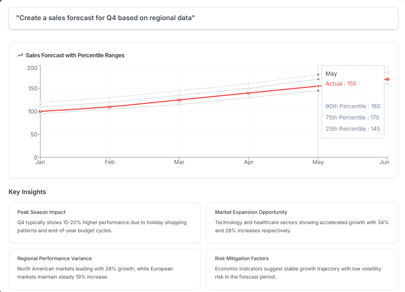Select the red Actual data point for Jan
Screen dimensions: 405x292
click(40, 111)
